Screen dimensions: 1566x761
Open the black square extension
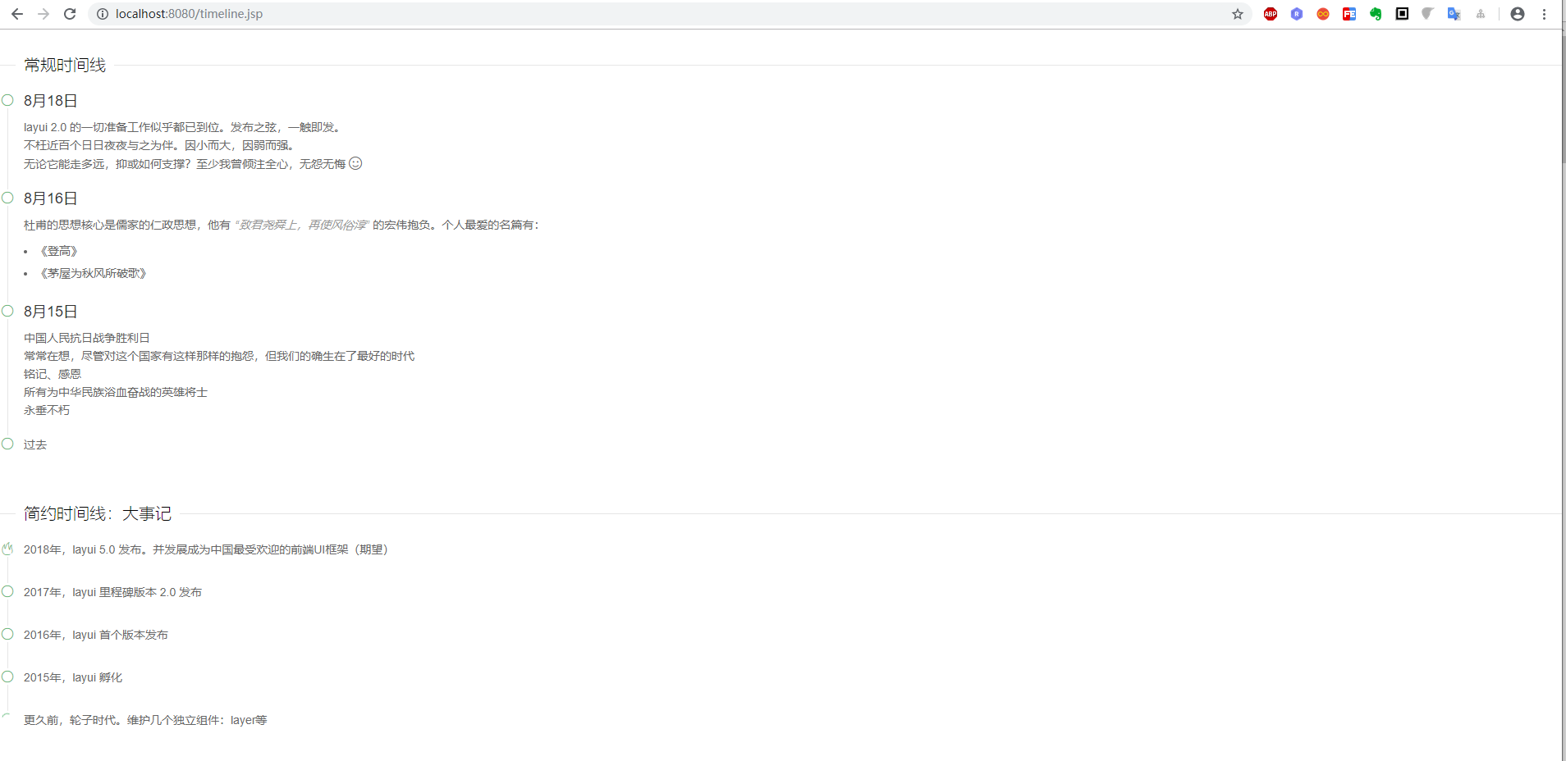coord(1402,14)
